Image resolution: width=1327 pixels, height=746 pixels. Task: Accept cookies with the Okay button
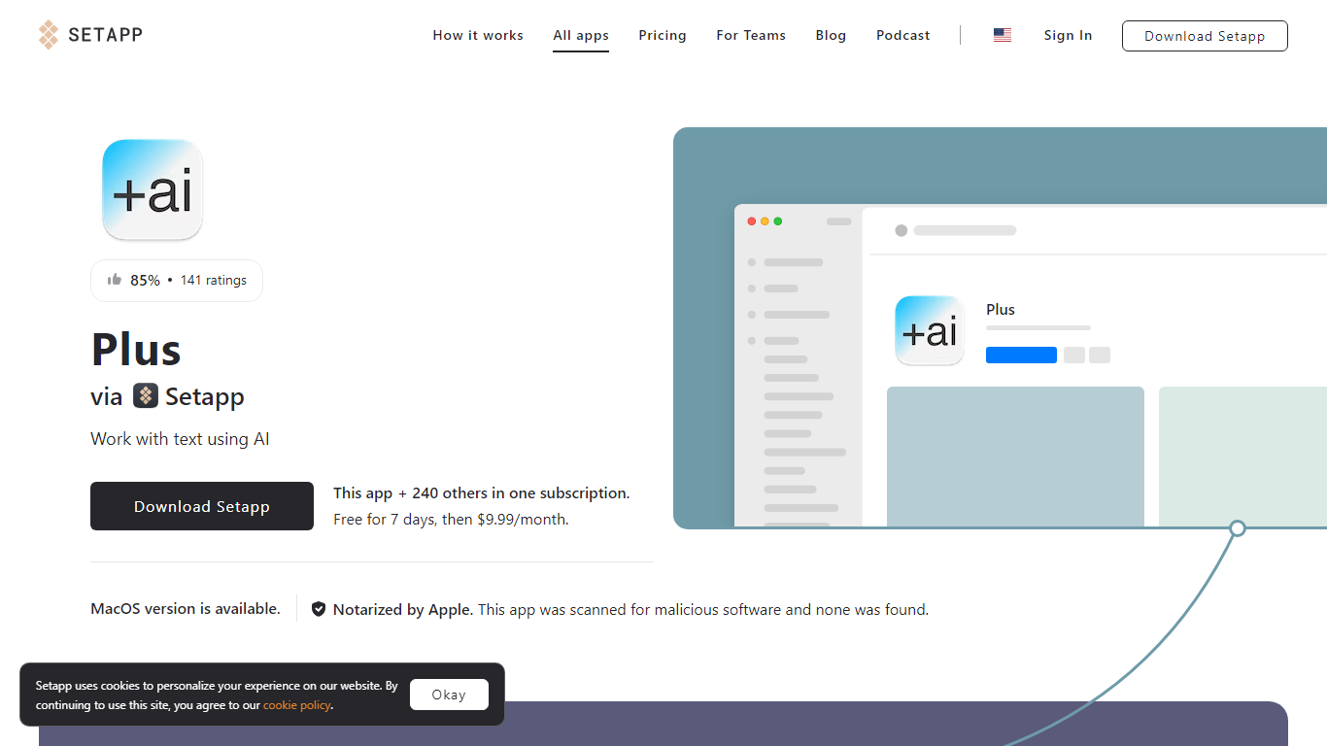449,695
